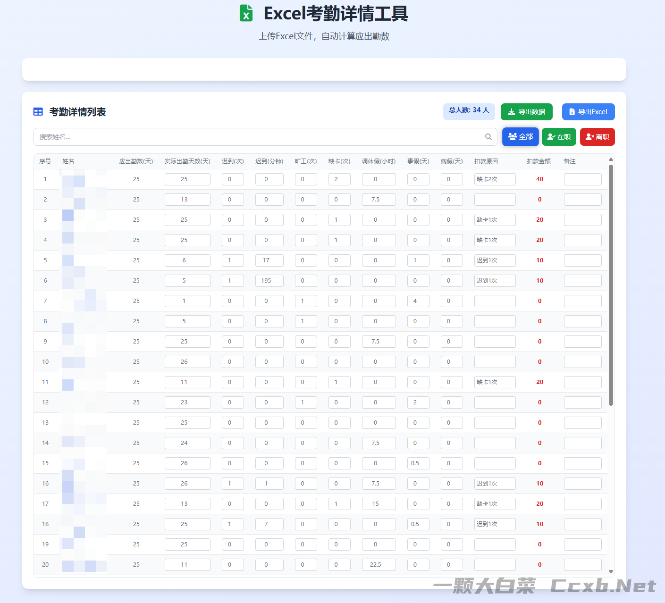Click subtitle 上传Excel文件,自动计算应出勤数

[324, 36]
